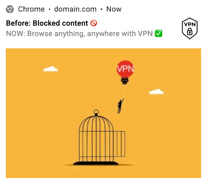Viewport: 206px width, 186px height.
Task: Click the black bulb base under balloon
Action: point(125,81)
